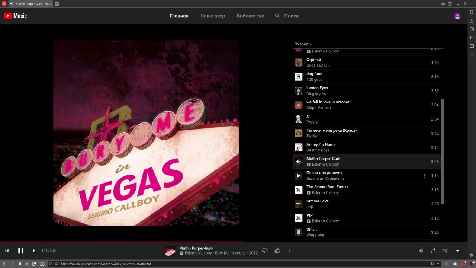Viewport: 476px width, 268px height.
Task: Open three-dot menu for Песня для девочек
Action: pyautogui.click(x=424, y=176)
